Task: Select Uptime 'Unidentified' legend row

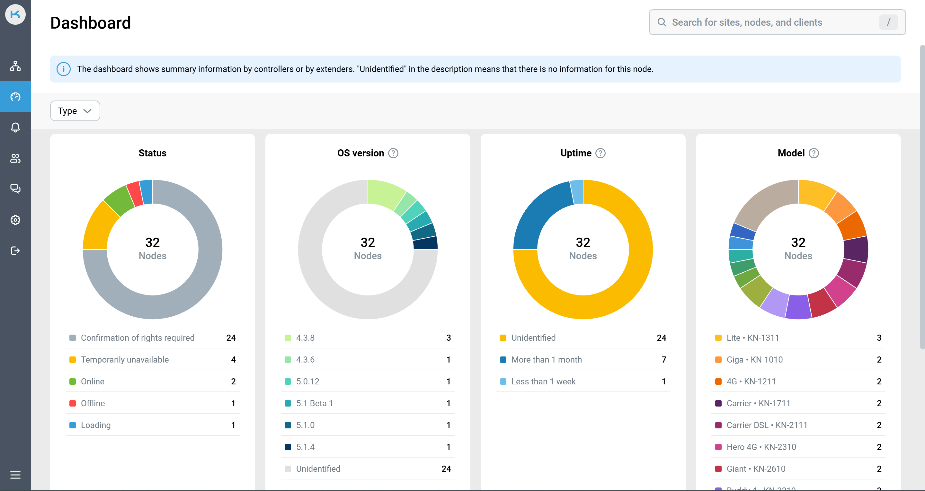Action: click(x=583, y=338)
